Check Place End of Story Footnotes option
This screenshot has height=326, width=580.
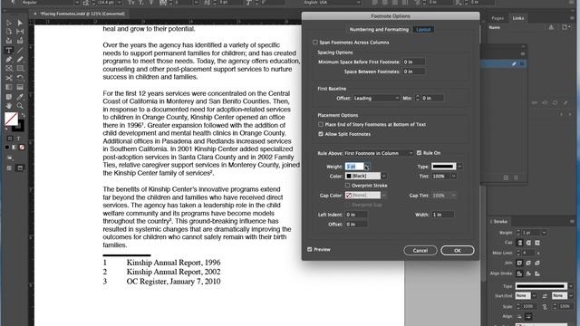(x=321, y=125)
